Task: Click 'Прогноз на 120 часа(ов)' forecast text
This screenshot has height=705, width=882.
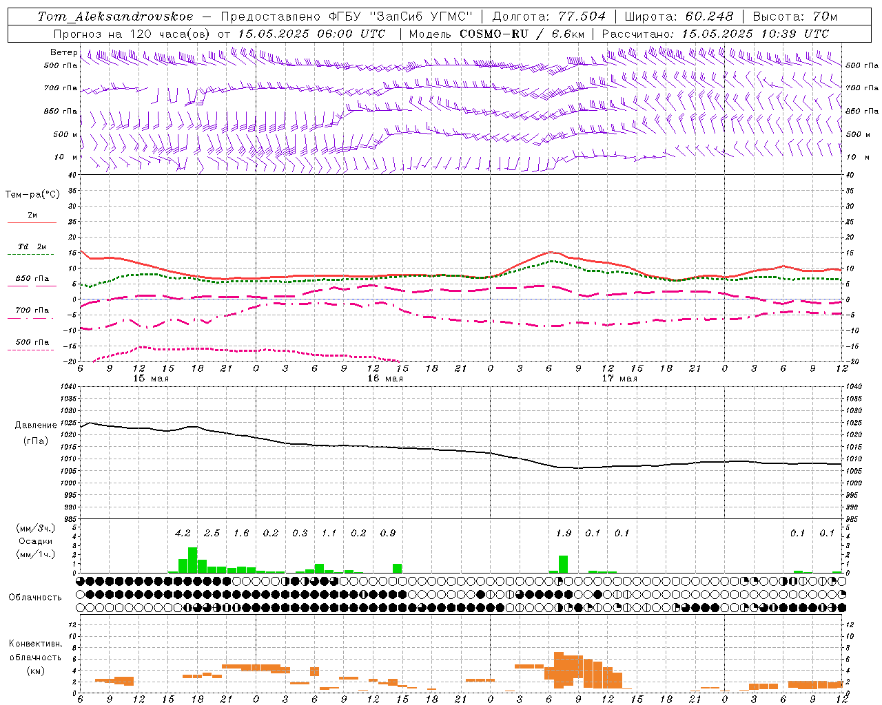Action: coord(132,34)
